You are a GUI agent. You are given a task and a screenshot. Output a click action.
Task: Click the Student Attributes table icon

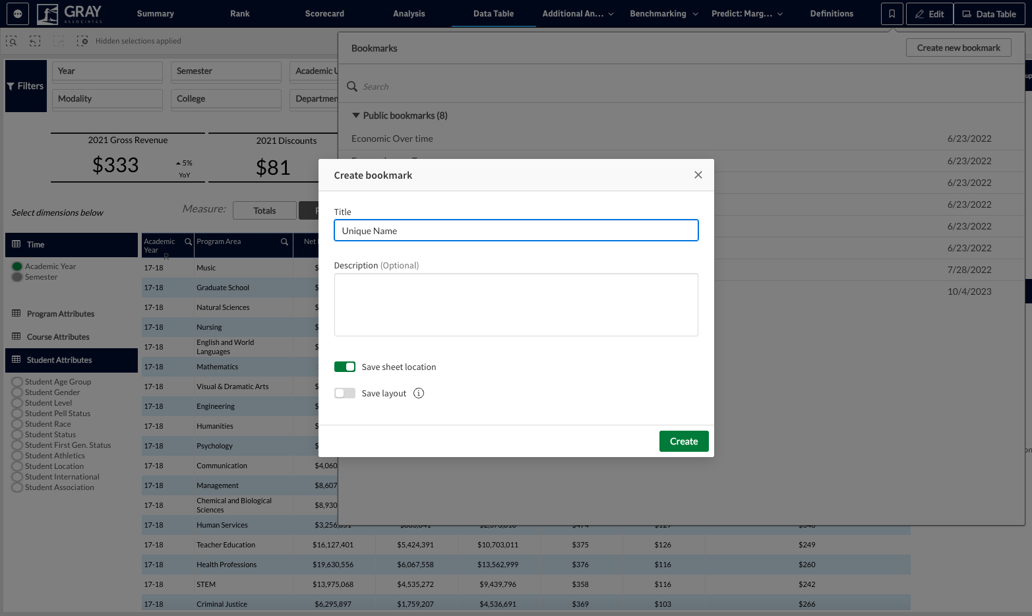pyautogui.click(x=16, y=359)
